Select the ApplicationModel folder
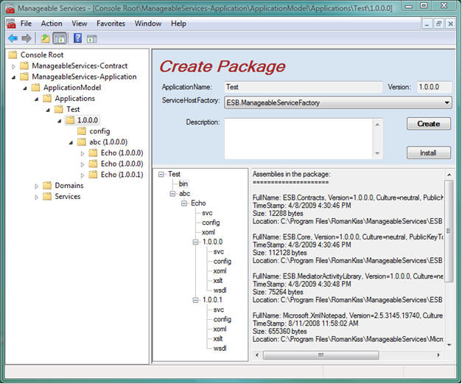This screenshot has width=462, height=384. tap(72, 88)
